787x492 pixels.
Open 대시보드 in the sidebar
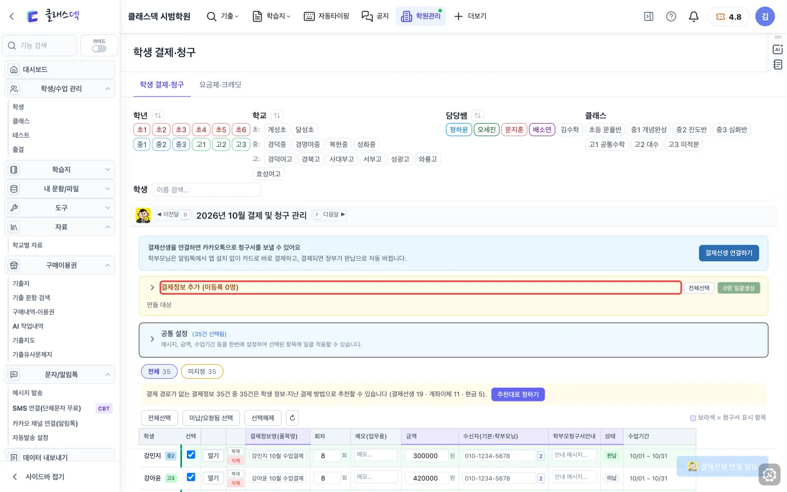coord(60,69)
